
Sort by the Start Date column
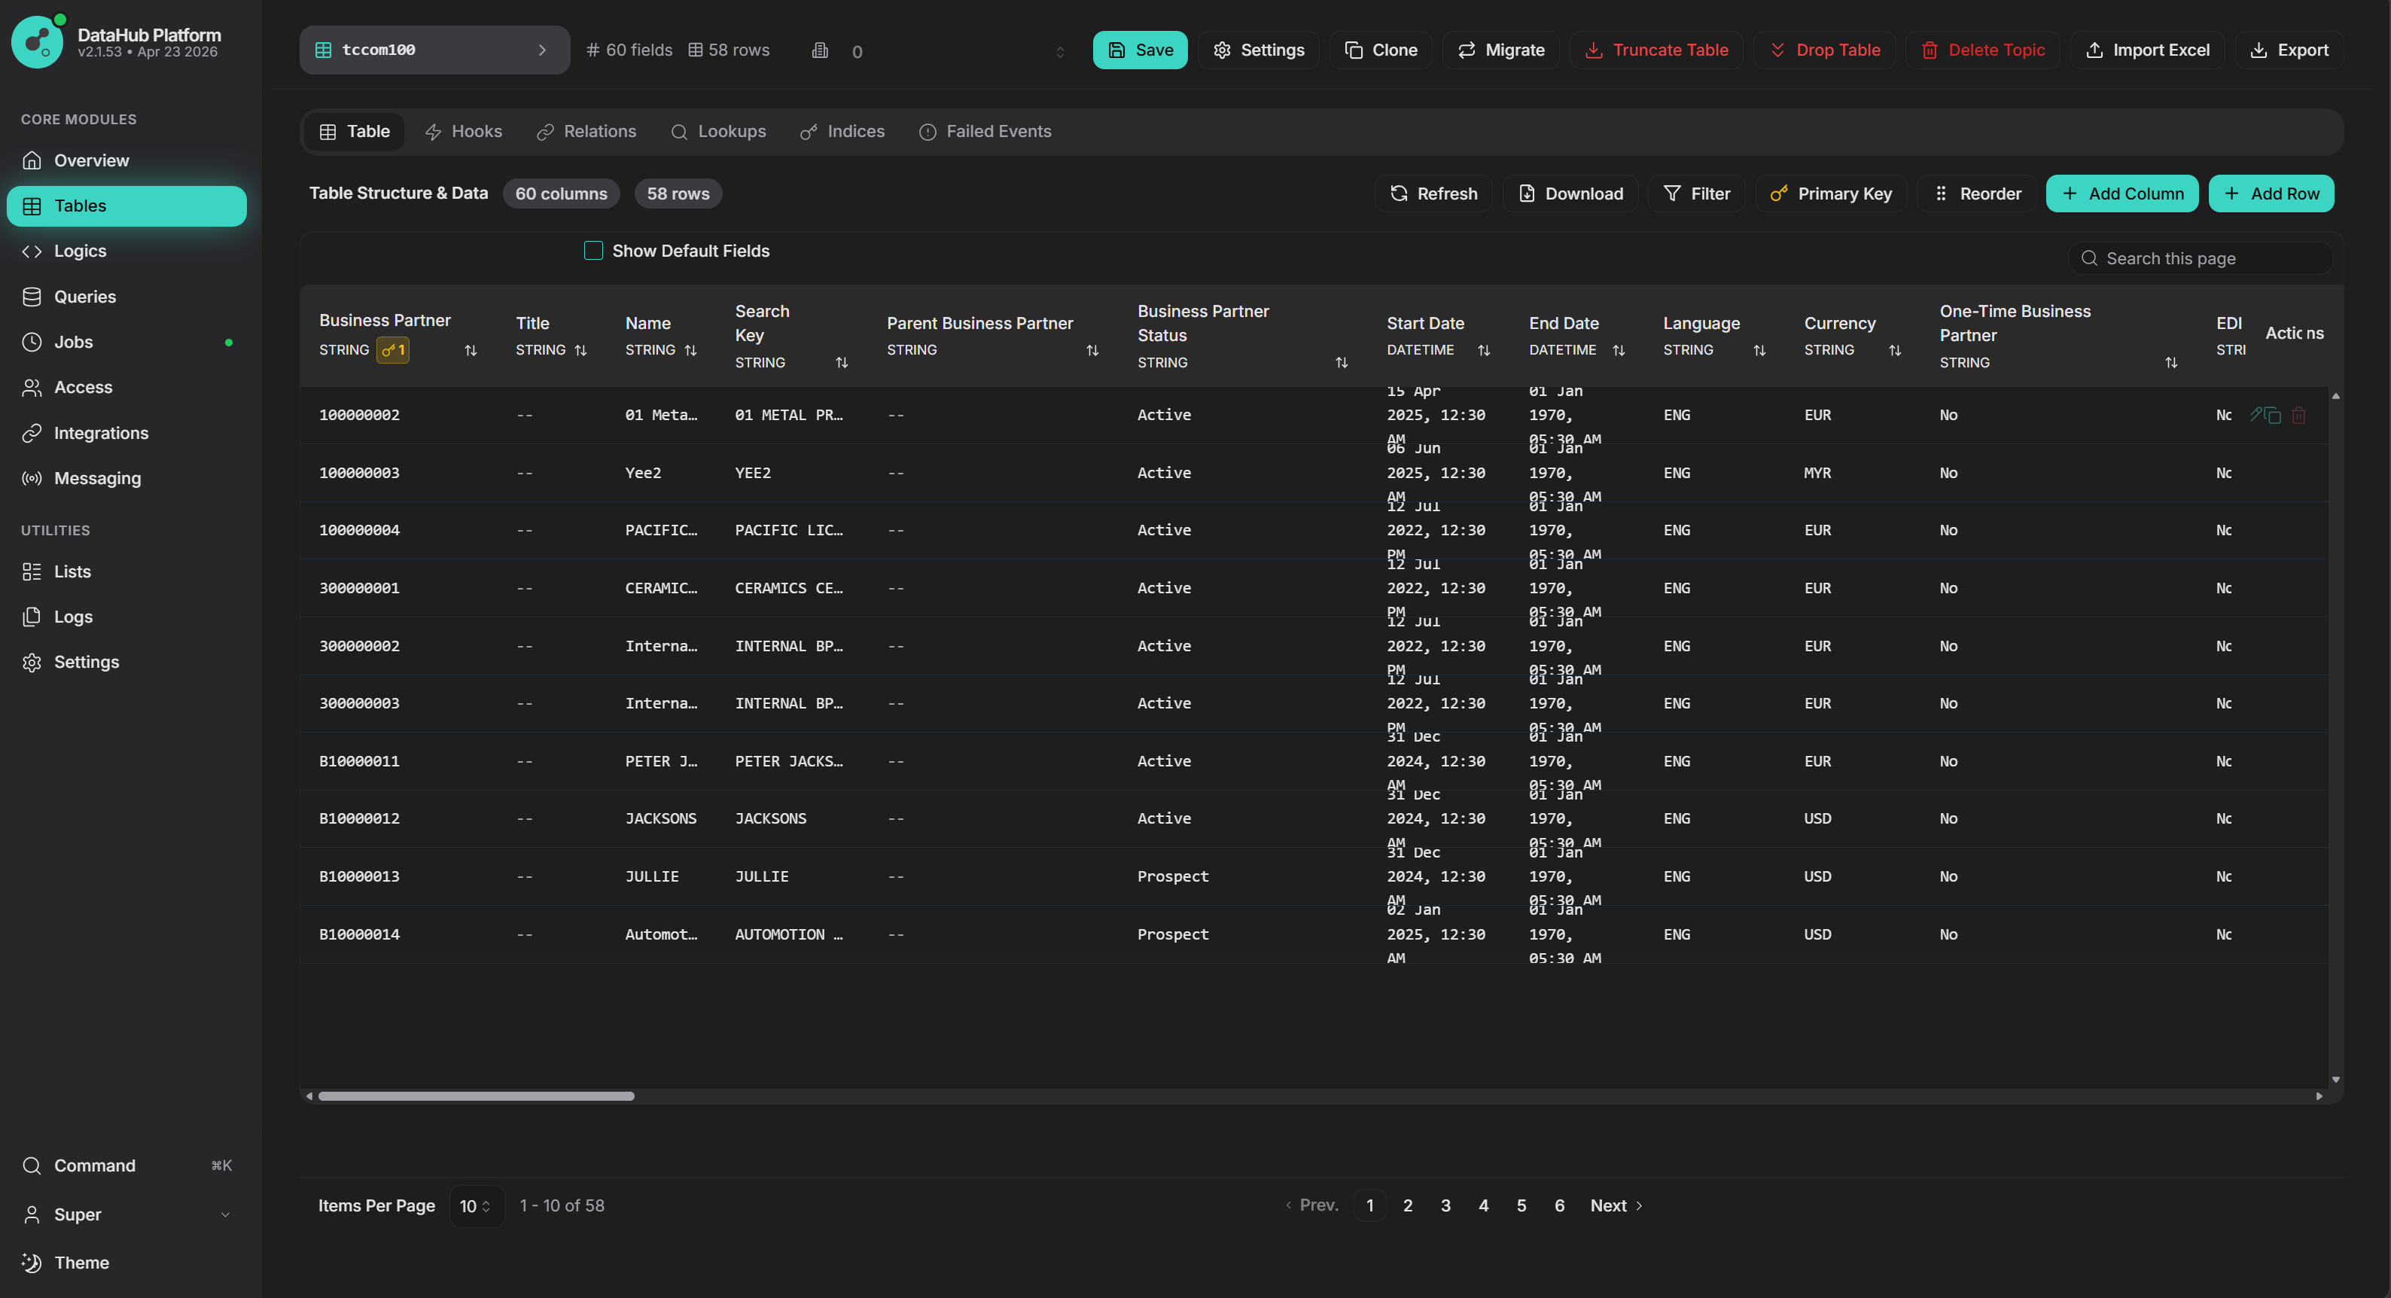point(1484,350)
